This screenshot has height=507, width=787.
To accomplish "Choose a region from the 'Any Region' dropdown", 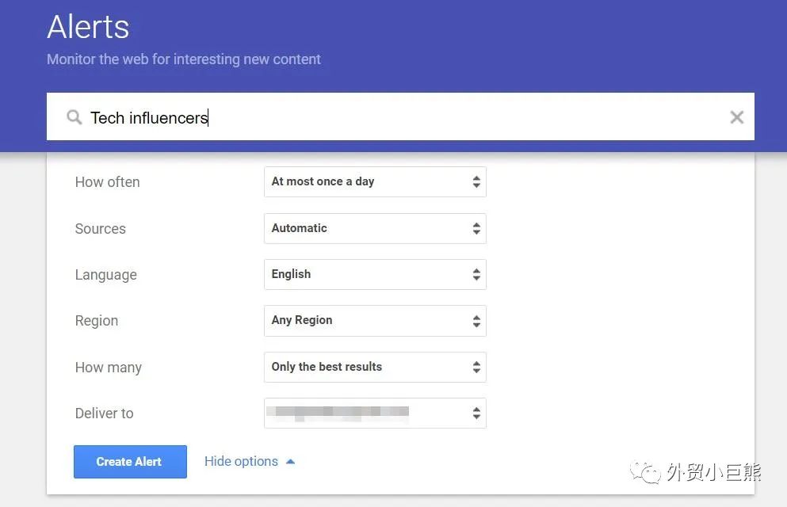I will coord(374,321).
